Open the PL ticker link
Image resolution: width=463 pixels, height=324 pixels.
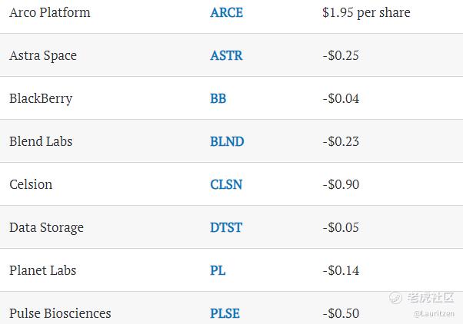[218, 270]
